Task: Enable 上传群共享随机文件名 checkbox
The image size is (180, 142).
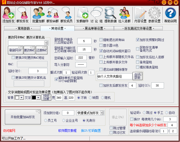Action: tap(101, 57)
